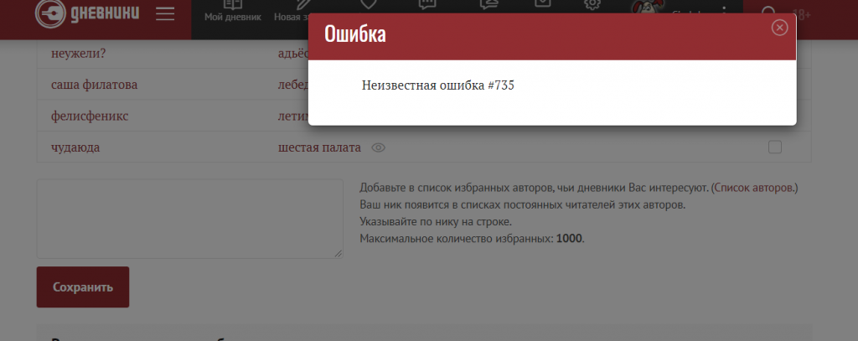Toggle eye icon beside шестая палата
The width and height of the screenshot is (858, 341).
378,147
